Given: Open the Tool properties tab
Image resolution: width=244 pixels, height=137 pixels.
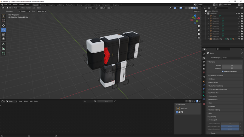Looking at the screenshot, I should (x=204, y=54).
